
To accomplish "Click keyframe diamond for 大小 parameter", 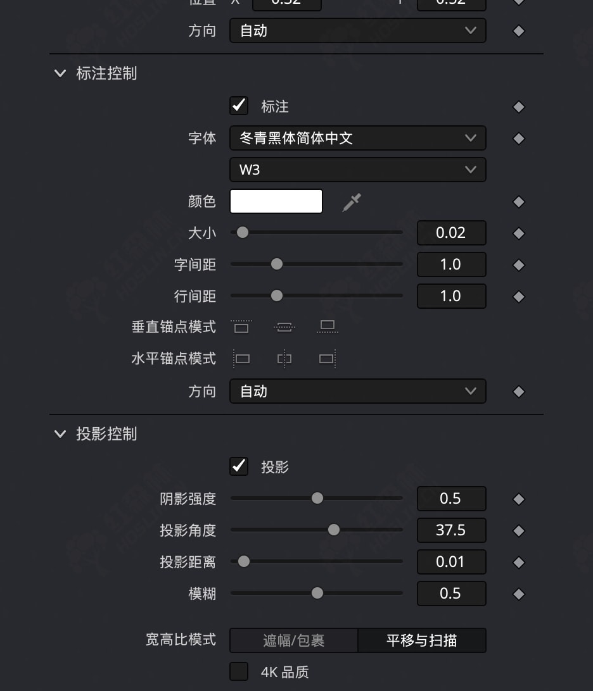I will point(519,233).
